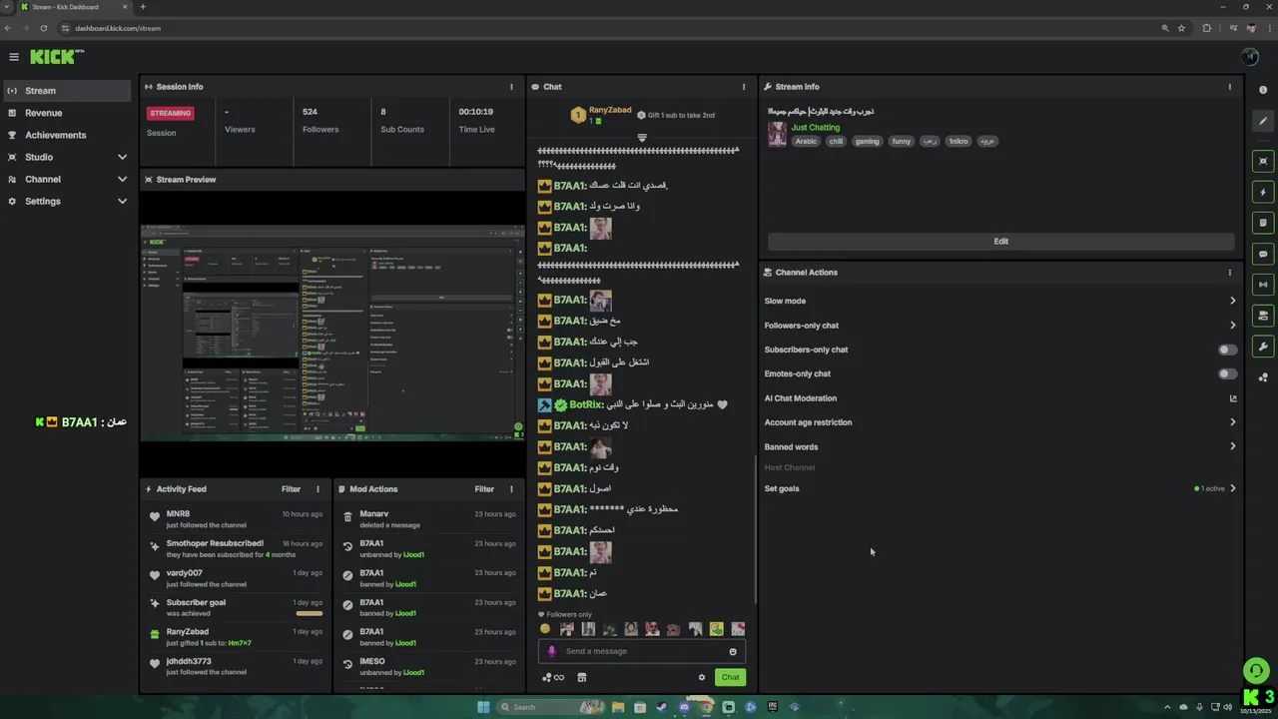1278x719 pixels.
Task: Click the green headset support icon
Action: pos(1256,670)
